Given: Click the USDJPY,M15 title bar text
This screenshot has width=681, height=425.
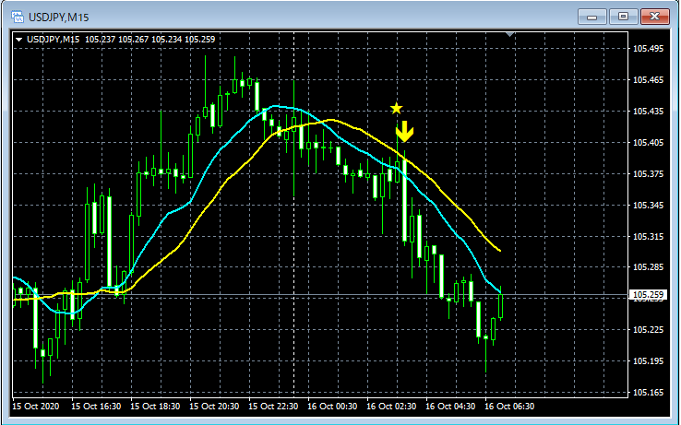Looking at the screenshot, I should pyautogui.click(x=59, y=18).
